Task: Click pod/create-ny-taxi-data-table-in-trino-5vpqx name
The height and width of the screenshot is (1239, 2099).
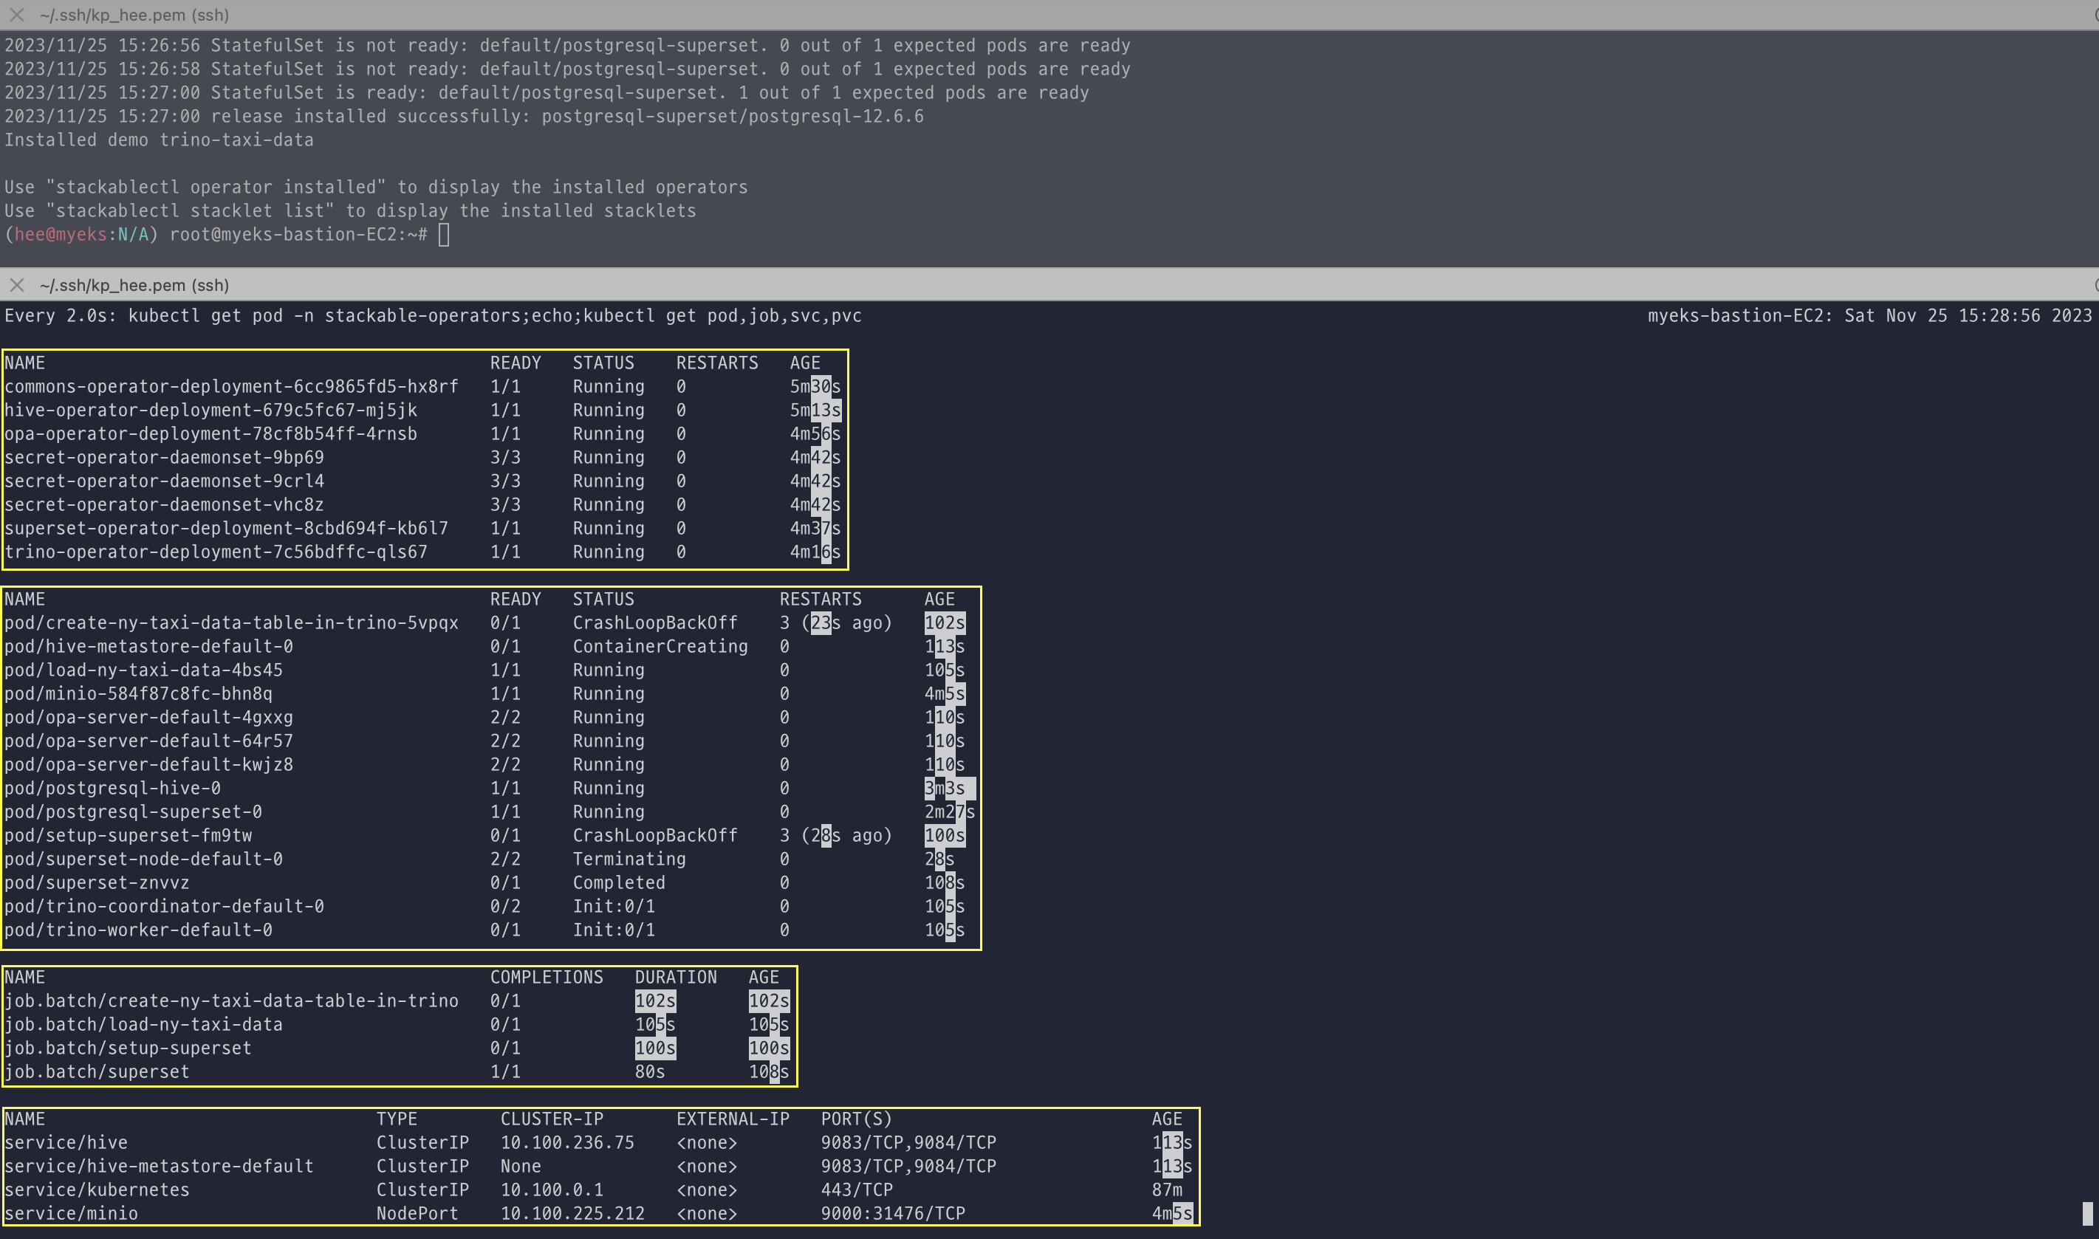Action: 231,623
